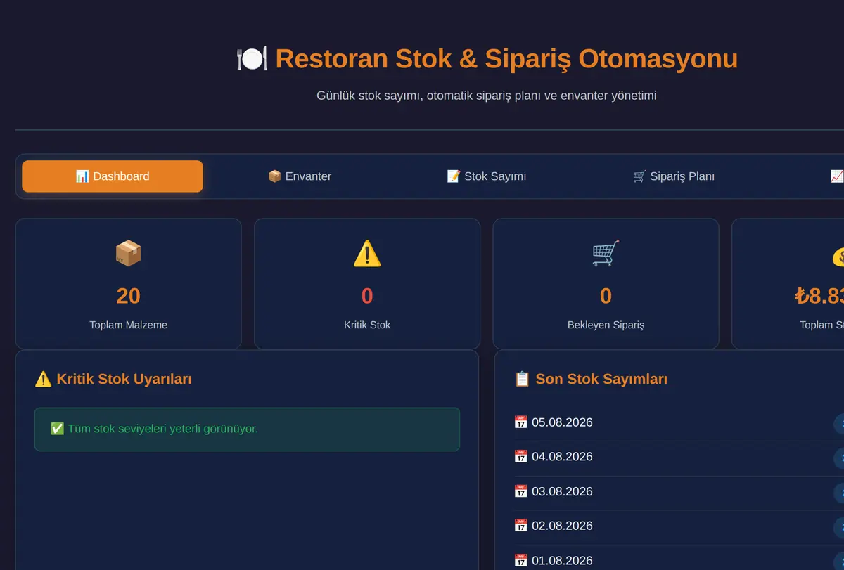Image resolution: width=844 pixels, height=570 pixels.
Task: Click the Kritik Stok count 0
Action: (x=367, y=296)
